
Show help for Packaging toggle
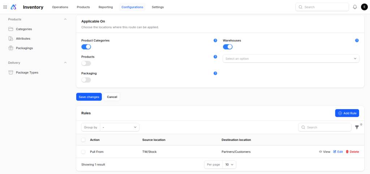click(215, 73)
